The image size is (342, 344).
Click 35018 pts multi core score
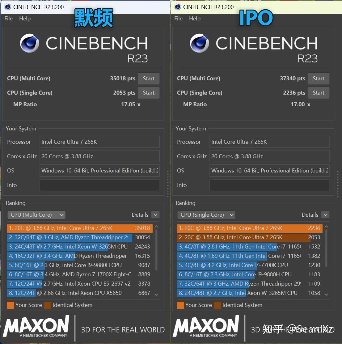(x=123, y=79)
